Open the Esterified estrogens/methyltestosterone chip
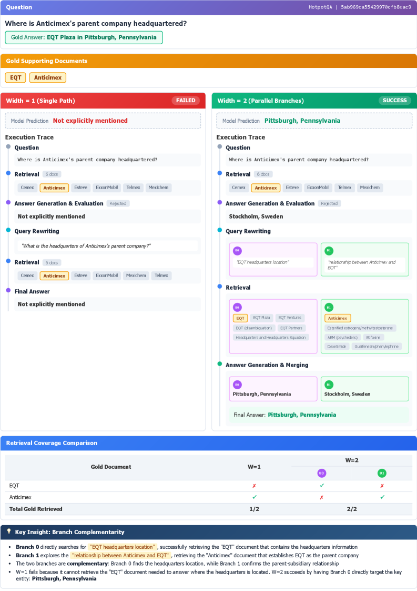Viewport: 417px width, 591px height. [x=360, y=328]
